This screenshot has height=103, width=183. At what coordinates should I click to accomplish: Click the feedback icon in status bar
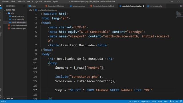pyautogui.click(x=181, y=101)
